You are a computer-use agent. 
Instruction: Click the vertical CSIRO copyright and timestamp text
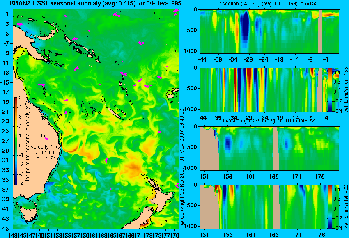182,167
